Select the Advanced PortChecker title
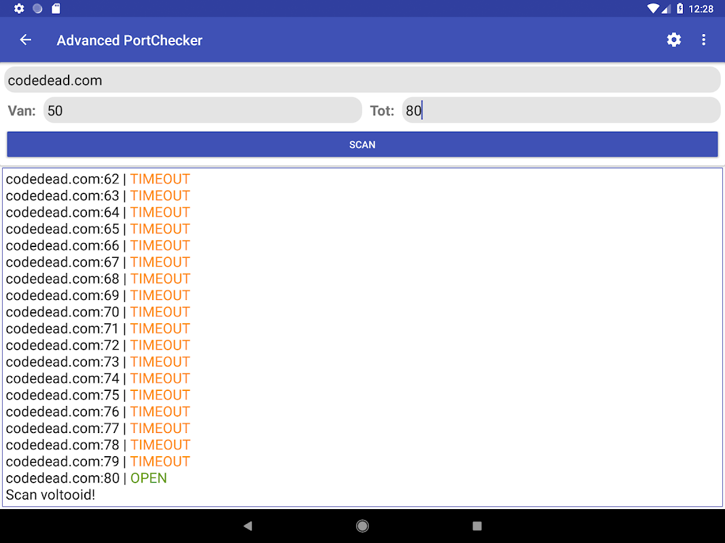Viewport: 725px width, 543px height. pyautogui.click(x=130, y=41)
